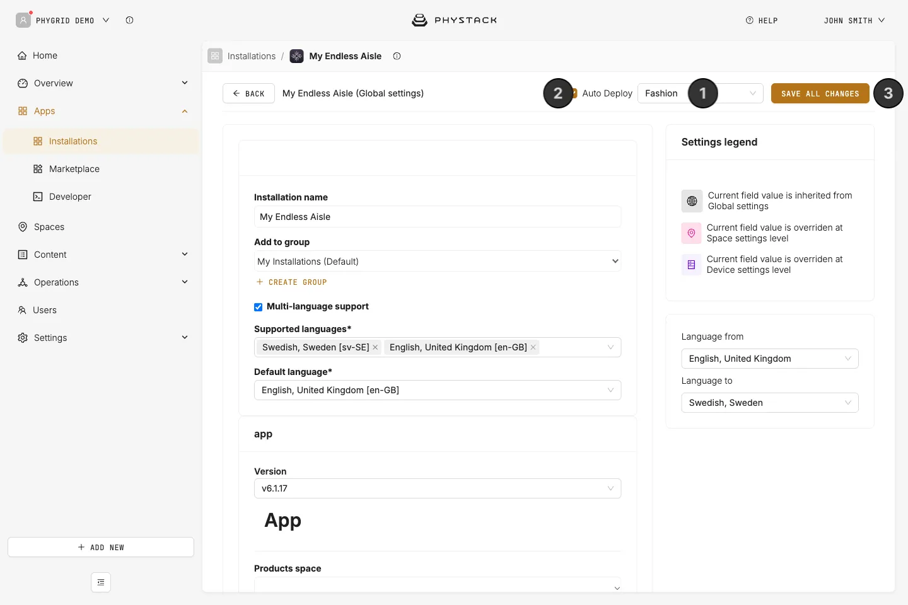Click Save All Changes button
The image size is (908, 605).
tap(820, 93)
